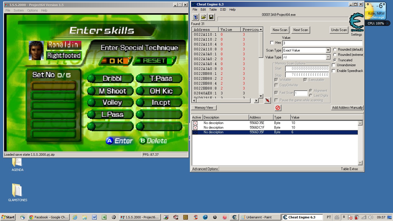Open Cheat Engine Edit menu

203,9
